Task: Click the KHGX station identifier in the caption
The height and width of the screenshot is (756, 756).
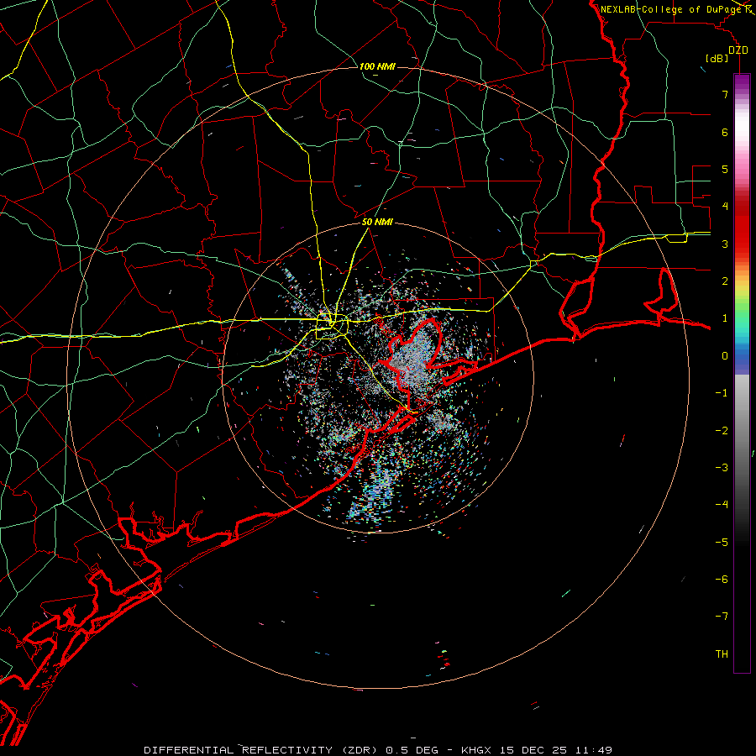Action: 477,750
